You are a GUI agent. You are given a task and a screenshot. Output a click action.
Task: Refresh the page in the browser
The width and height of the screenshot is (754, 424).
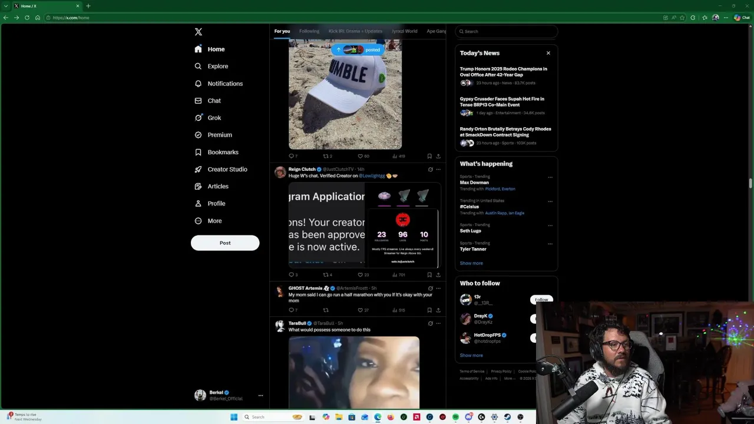[27, 18]
